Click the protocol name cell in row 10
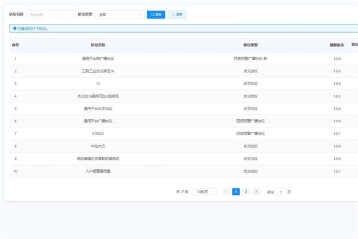The width and height of the screenshot is (358, 239). (98, 171)
